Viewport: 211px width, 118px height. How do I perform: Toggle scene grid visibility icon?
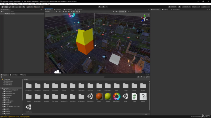(x=77, y=12)
